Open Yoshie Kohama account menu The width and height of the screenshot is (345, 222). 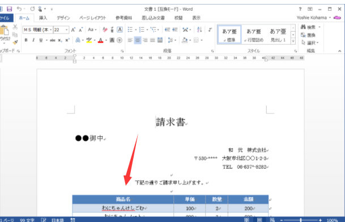(314, 18)
